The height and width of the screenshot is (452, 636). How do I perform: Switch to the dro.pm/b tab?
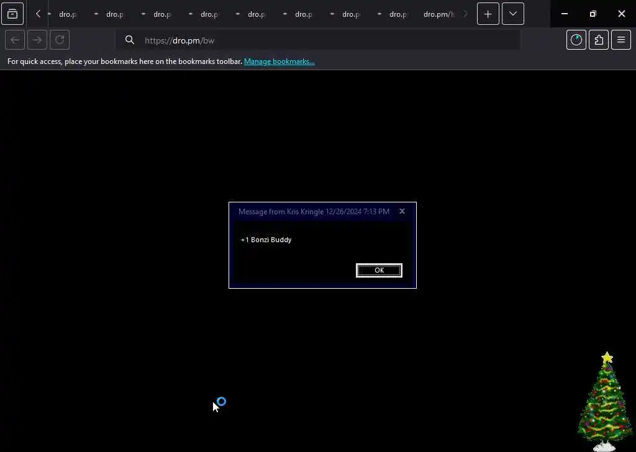click(439, 14)
